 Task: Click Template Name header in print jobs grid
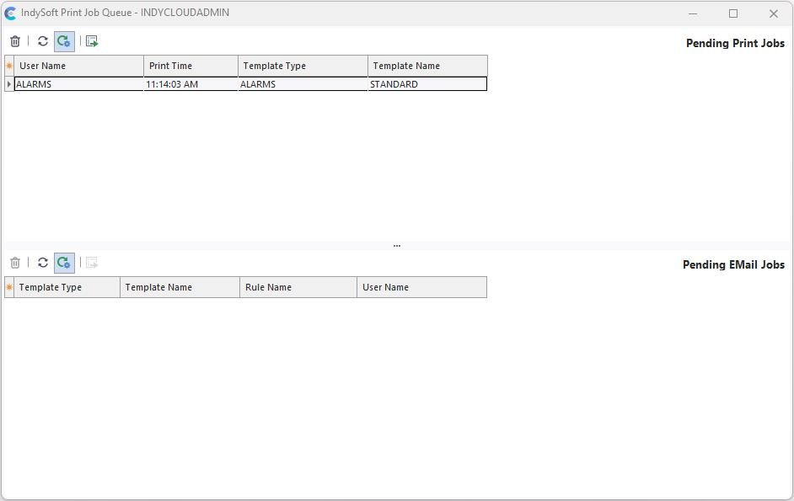[428, 66]
